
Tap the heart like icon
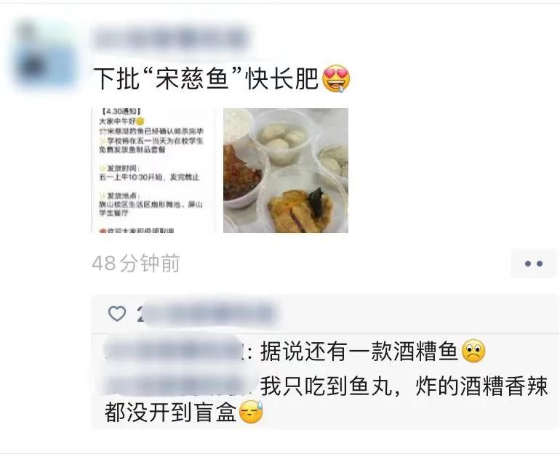pyautogui.click(x=117, y=314)
